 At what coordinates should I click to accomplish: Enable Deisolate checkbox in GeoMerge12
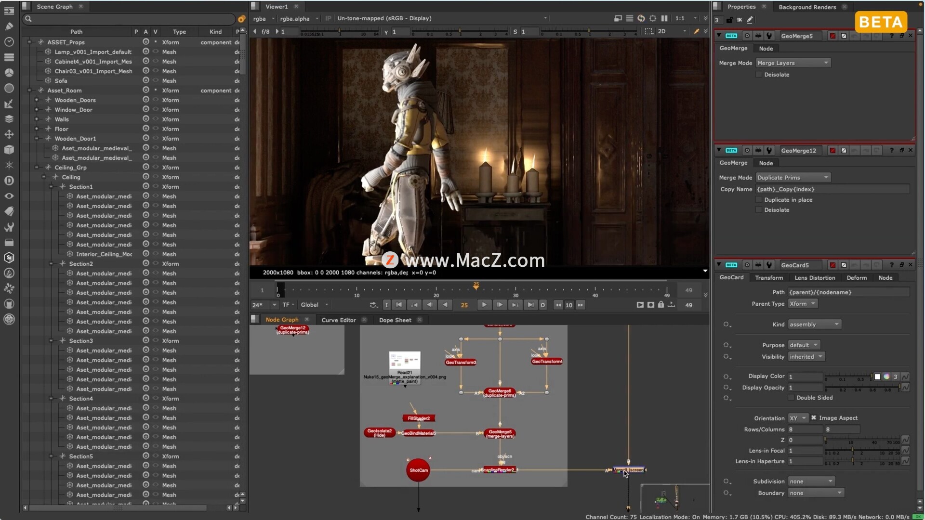coord(759,210)
